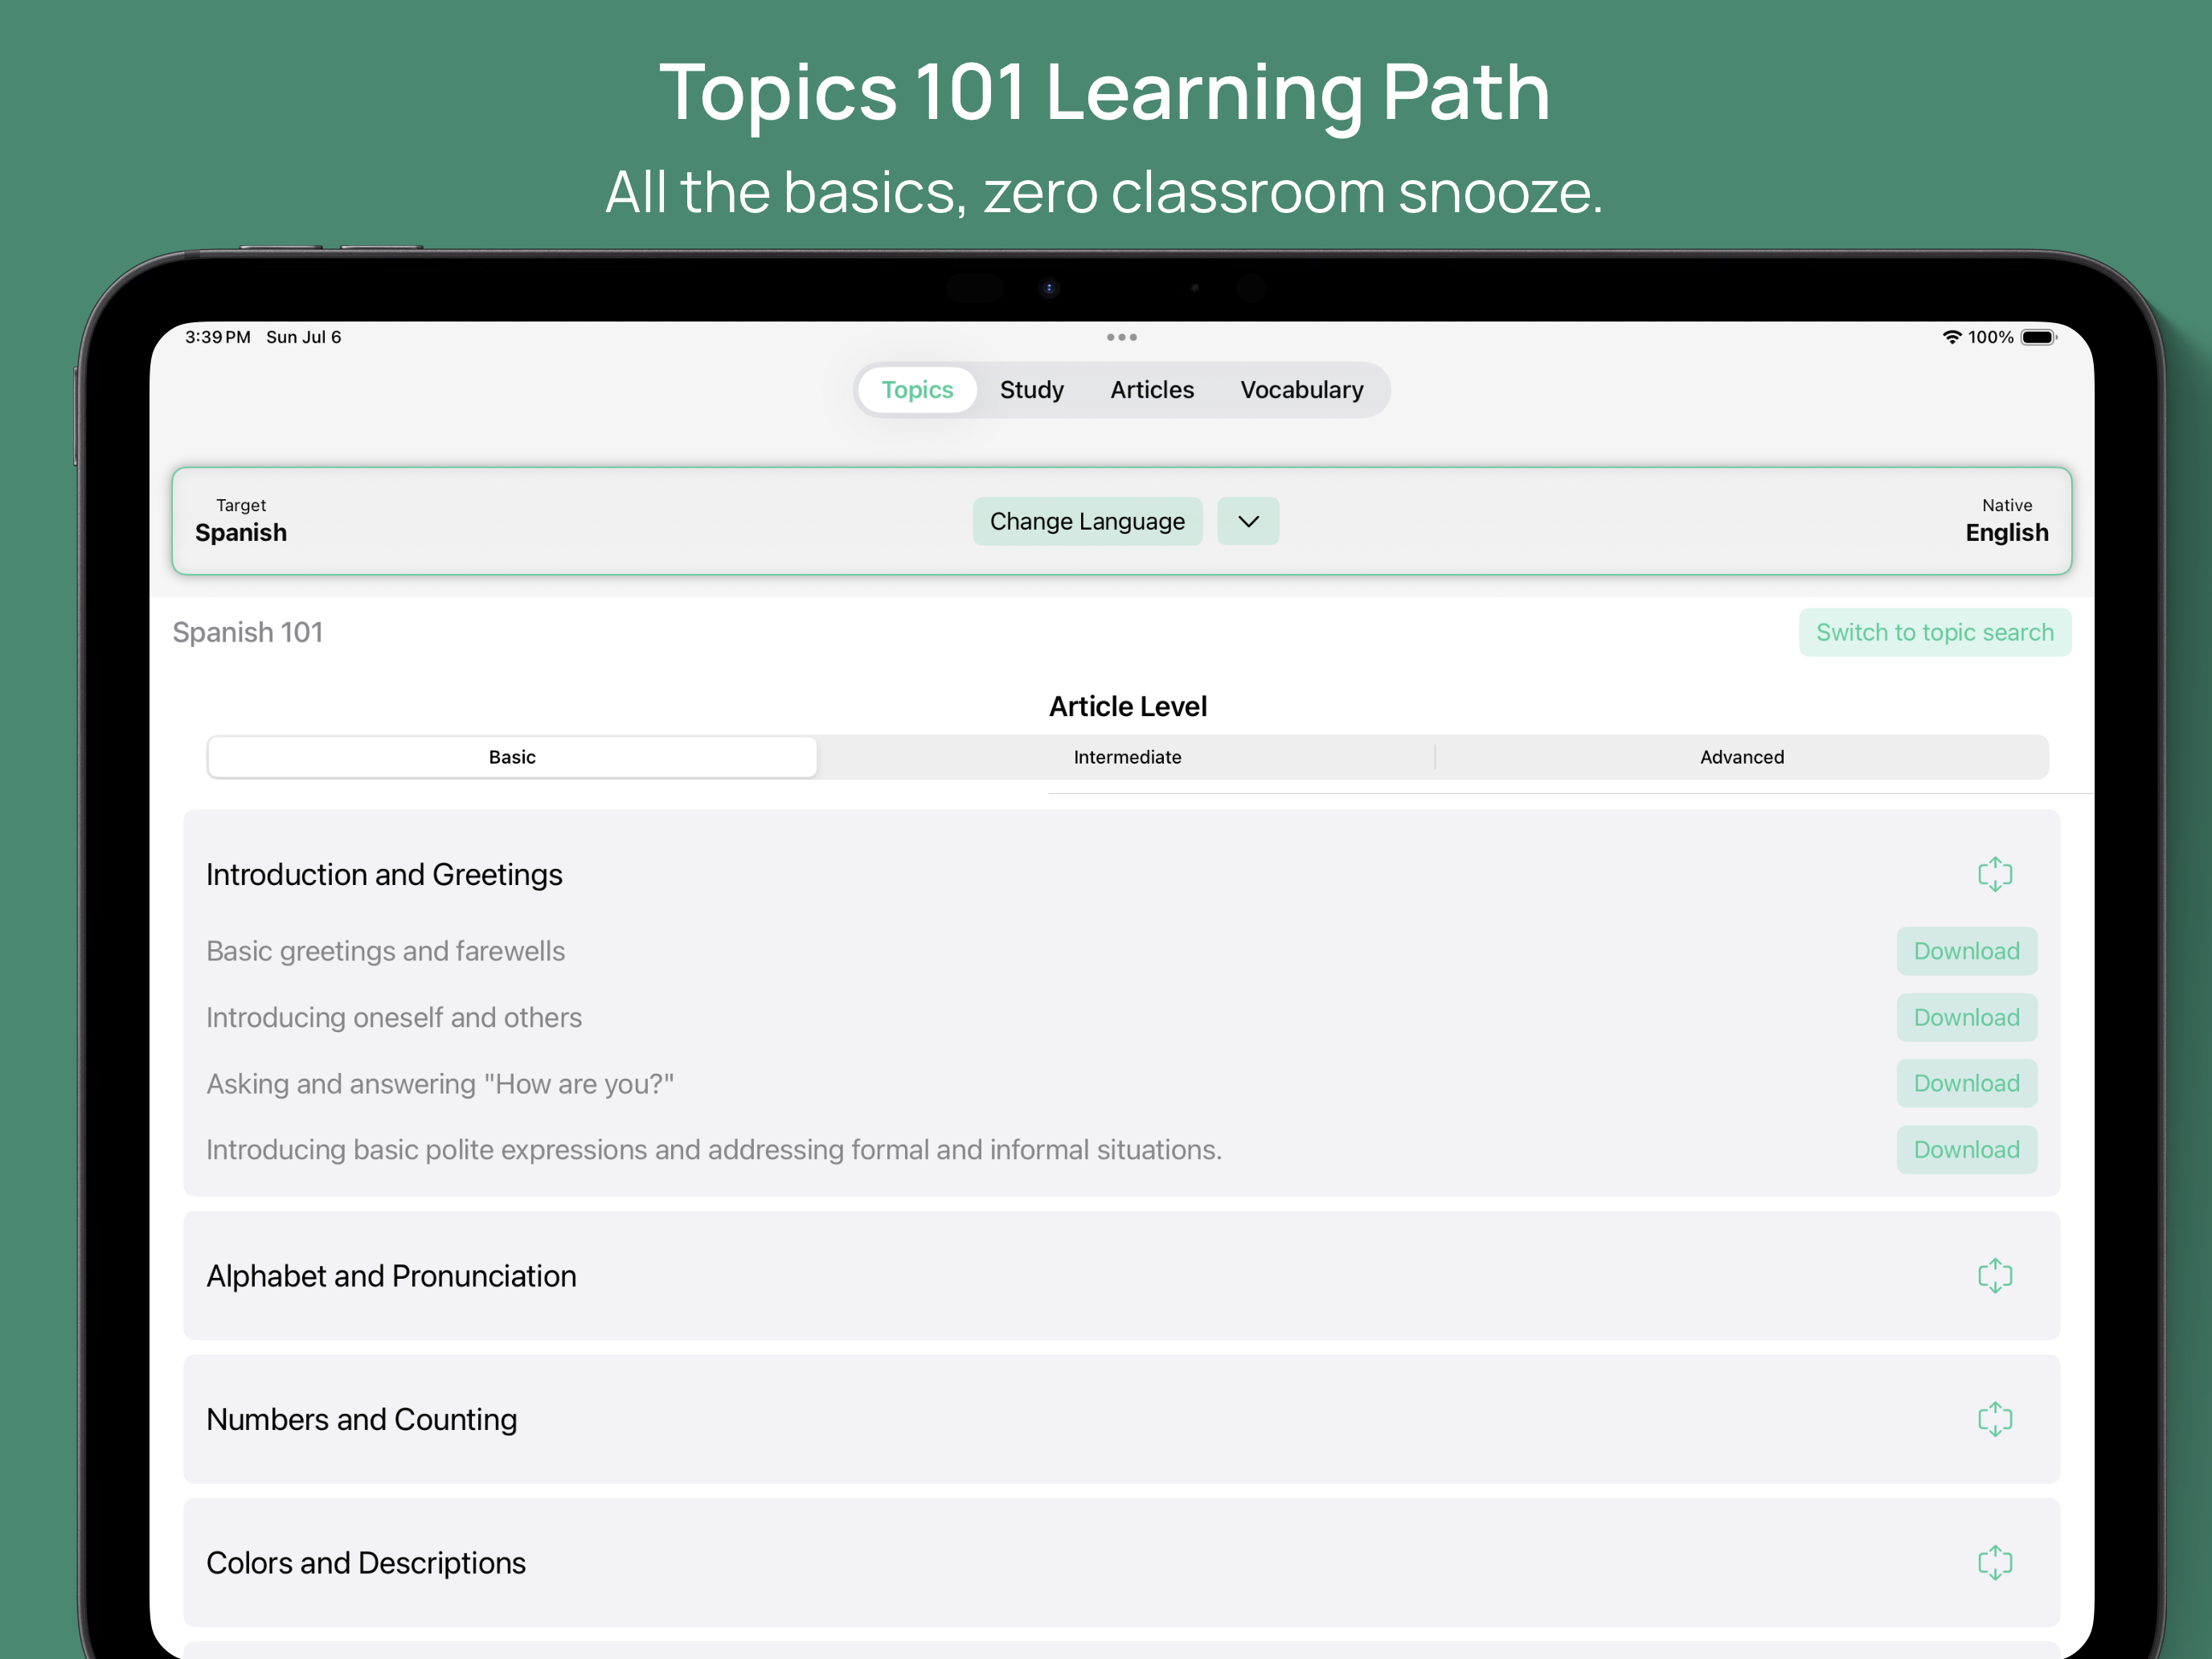Tap the multitasking dots at the top center
Screen dimensions: 2212x1659
1121,337
